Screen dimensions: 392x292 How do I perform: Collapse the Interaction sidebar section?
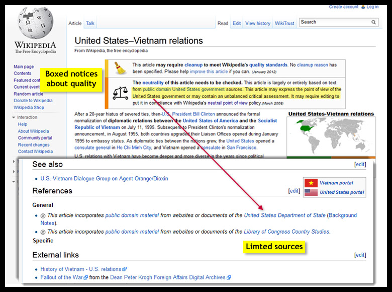point(14,117)
